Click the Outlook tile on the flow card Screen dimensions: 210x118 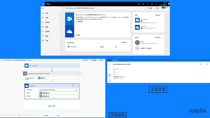pyautogui.click(x=69, y=19)
